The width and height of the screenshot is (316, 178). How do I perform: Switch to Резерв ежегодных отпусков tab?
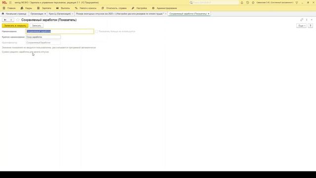pyautogui.click(x=120, y=14)
